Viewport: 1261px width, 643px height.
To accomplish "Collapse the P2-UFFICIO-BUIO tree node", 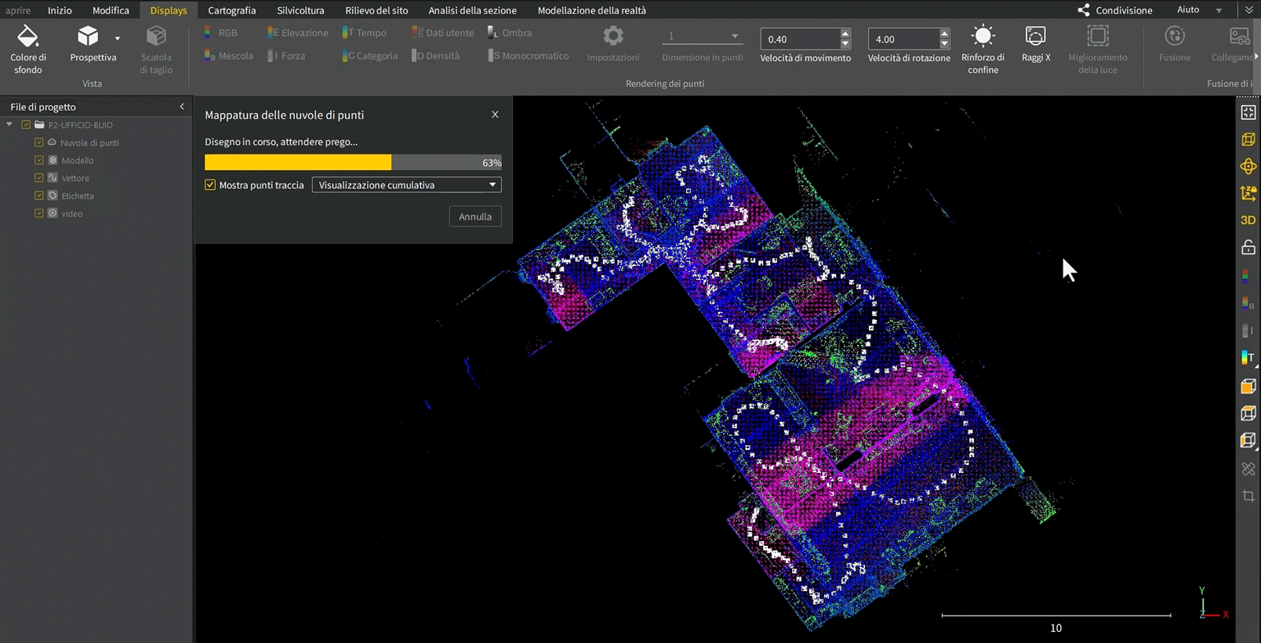I will 9,125.
